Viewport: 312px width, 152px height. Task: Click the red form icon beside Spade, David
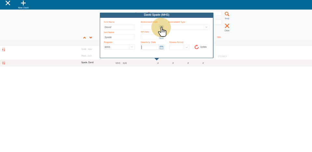tap(4, 63)
